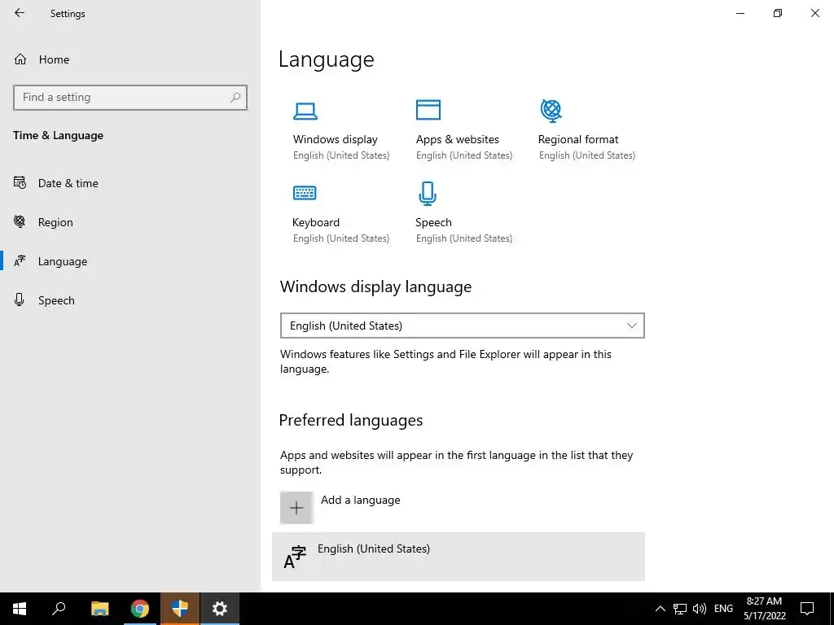Viewport: 834px width, 625px height.
Task: Click the Add a language label
Action: (361, 500)
